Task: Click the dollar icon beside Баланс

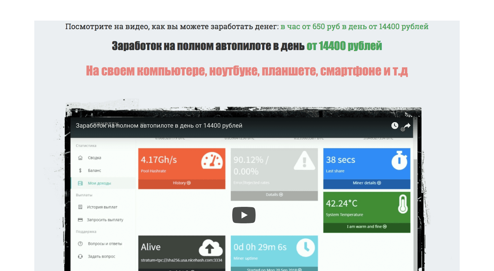Action: coord(81,170)
